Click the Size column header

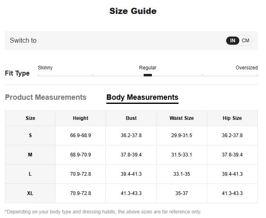[x=30, y=118]
